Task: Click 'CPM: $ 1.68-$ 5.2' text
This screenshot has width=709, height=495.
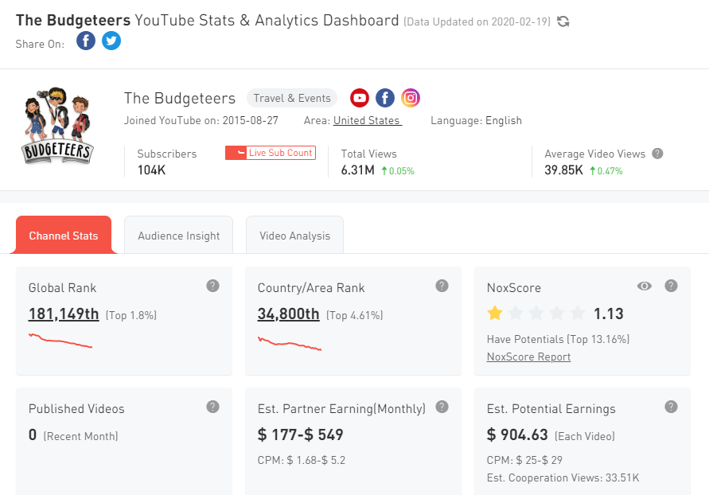Action: click(x=302, y=460)
